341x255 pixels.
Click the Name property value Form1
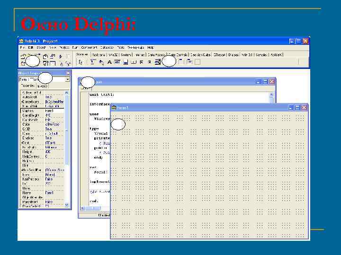tap(54, 193)
